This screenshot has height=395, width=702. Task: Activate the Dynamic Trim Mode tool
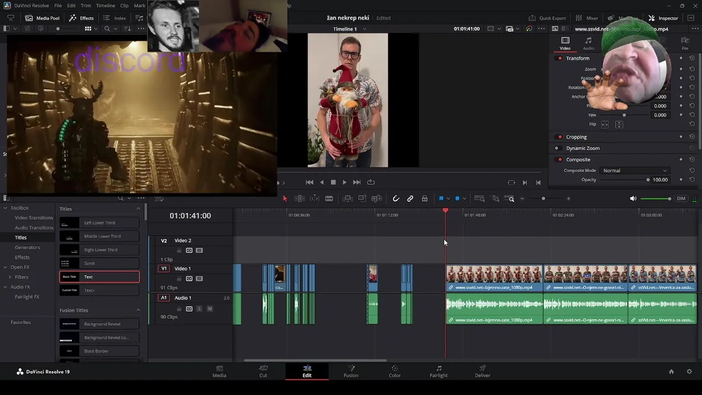pos(314,199)
